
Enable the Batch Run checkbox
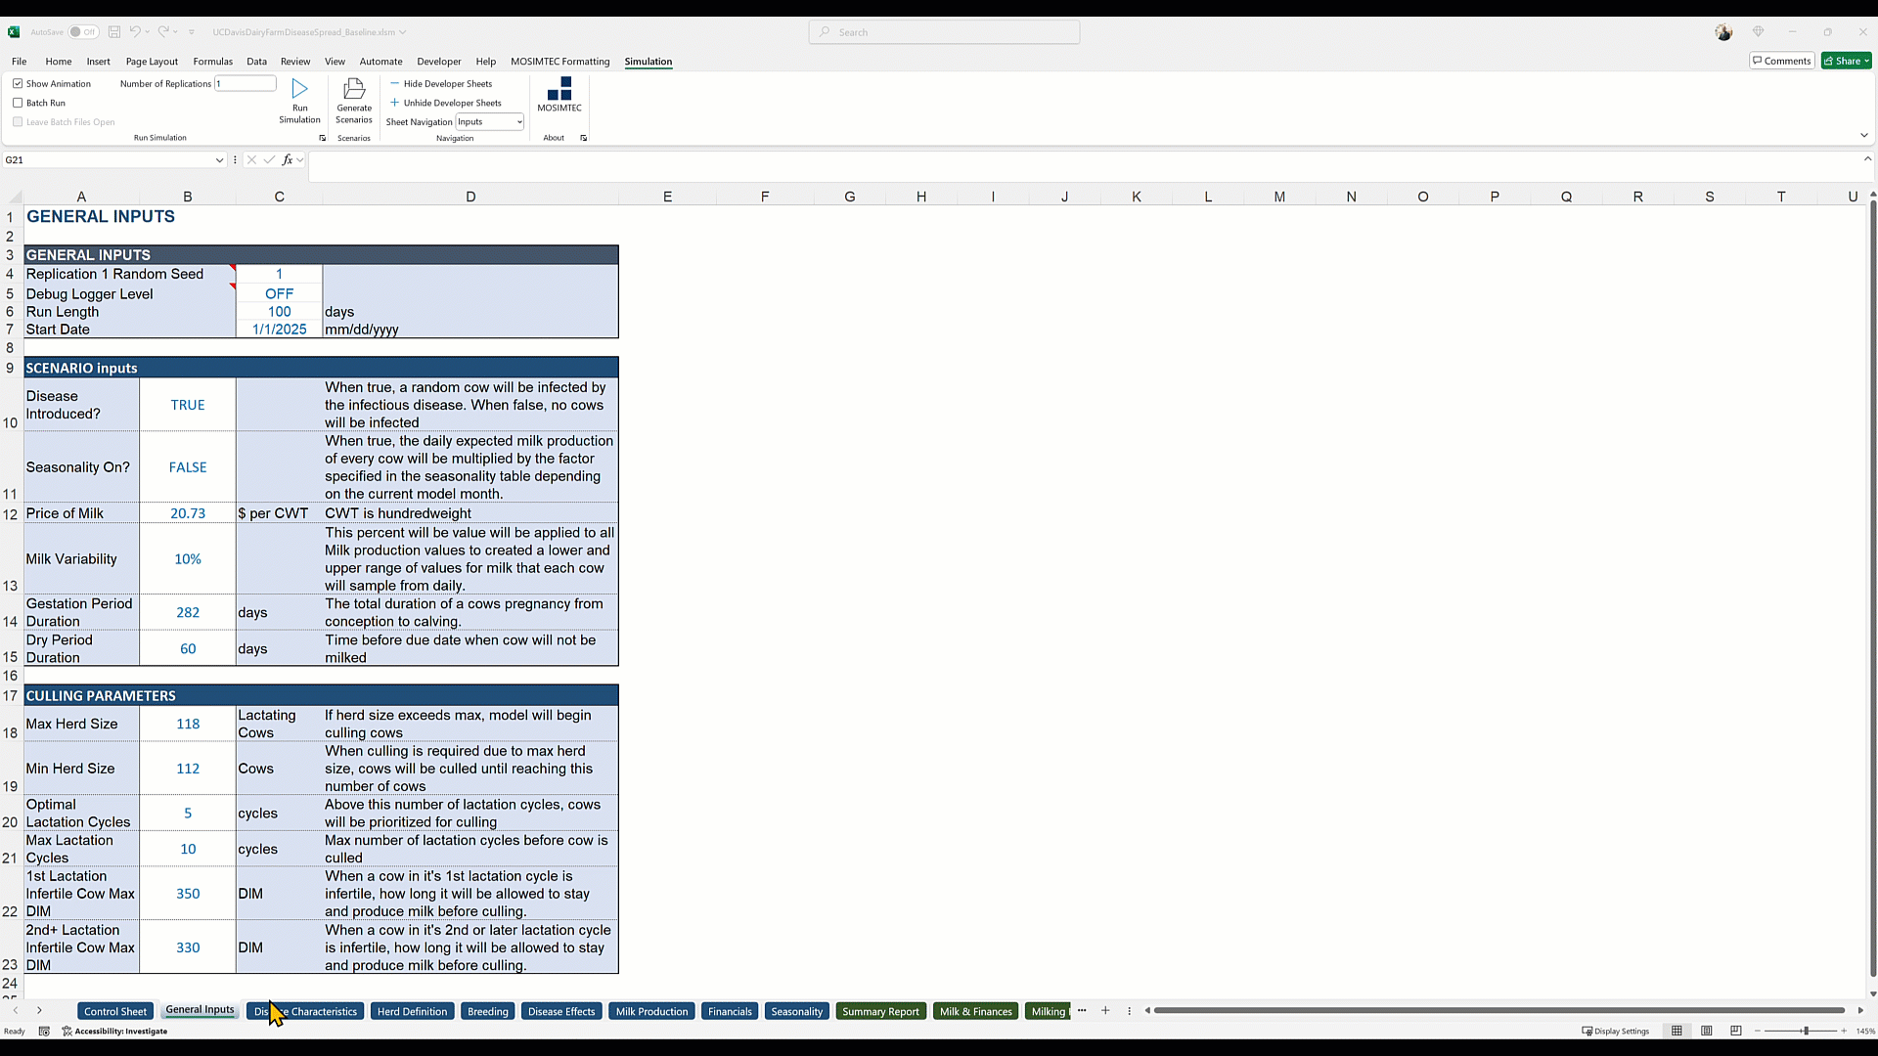tap(18, 103)
